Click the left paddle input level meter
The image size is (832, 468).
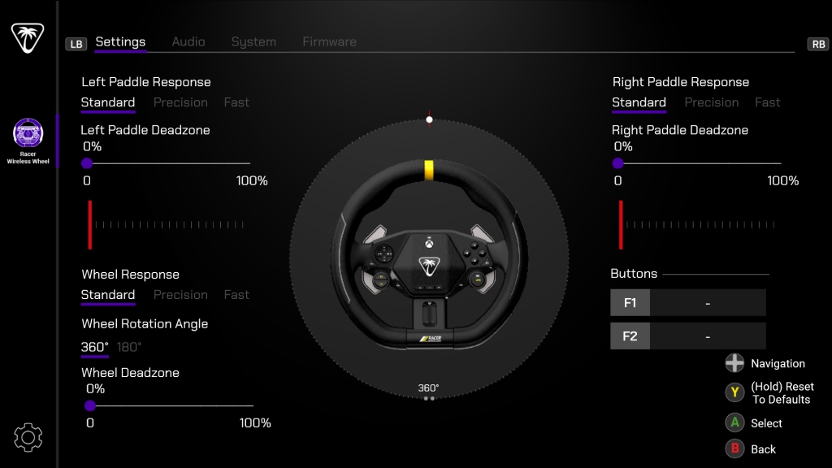tap(166, 225)
